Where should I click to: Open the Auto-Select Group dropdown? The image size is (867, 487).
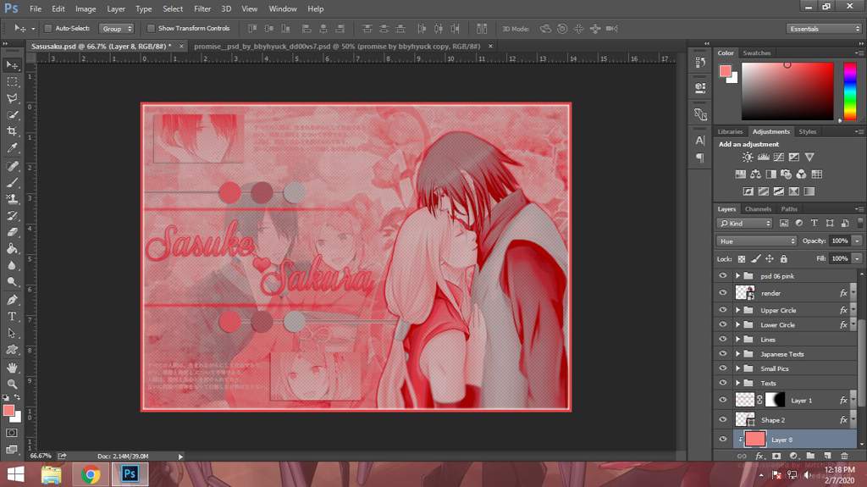pos(116,28)
